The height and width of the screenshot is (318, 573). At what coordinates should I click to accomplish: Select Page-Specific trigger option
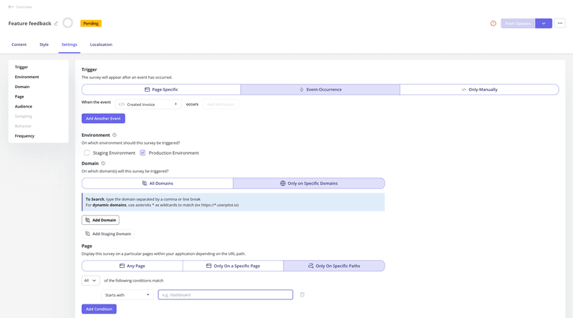point(161,90)
